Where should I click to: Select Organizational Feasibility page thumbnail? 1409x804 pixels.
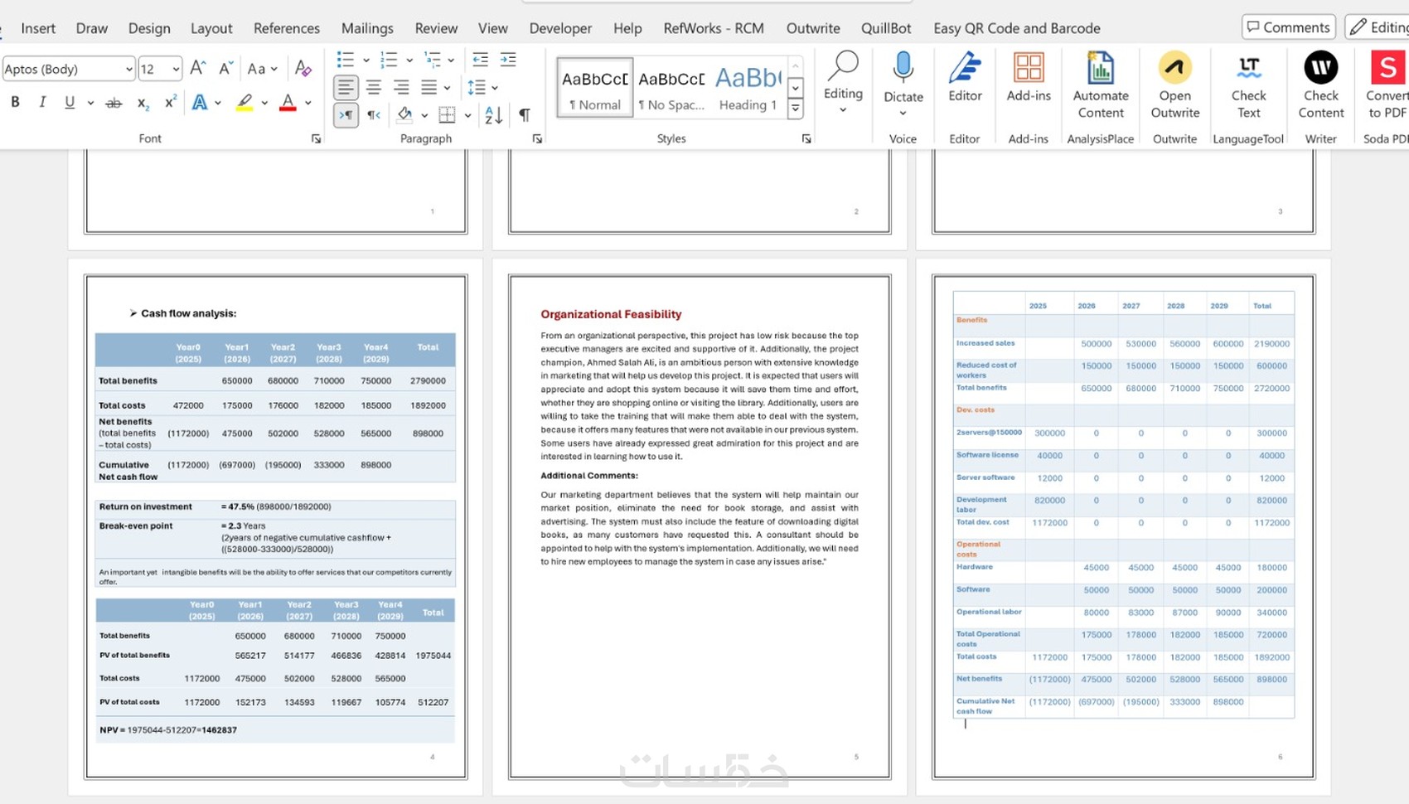(700, 527)
